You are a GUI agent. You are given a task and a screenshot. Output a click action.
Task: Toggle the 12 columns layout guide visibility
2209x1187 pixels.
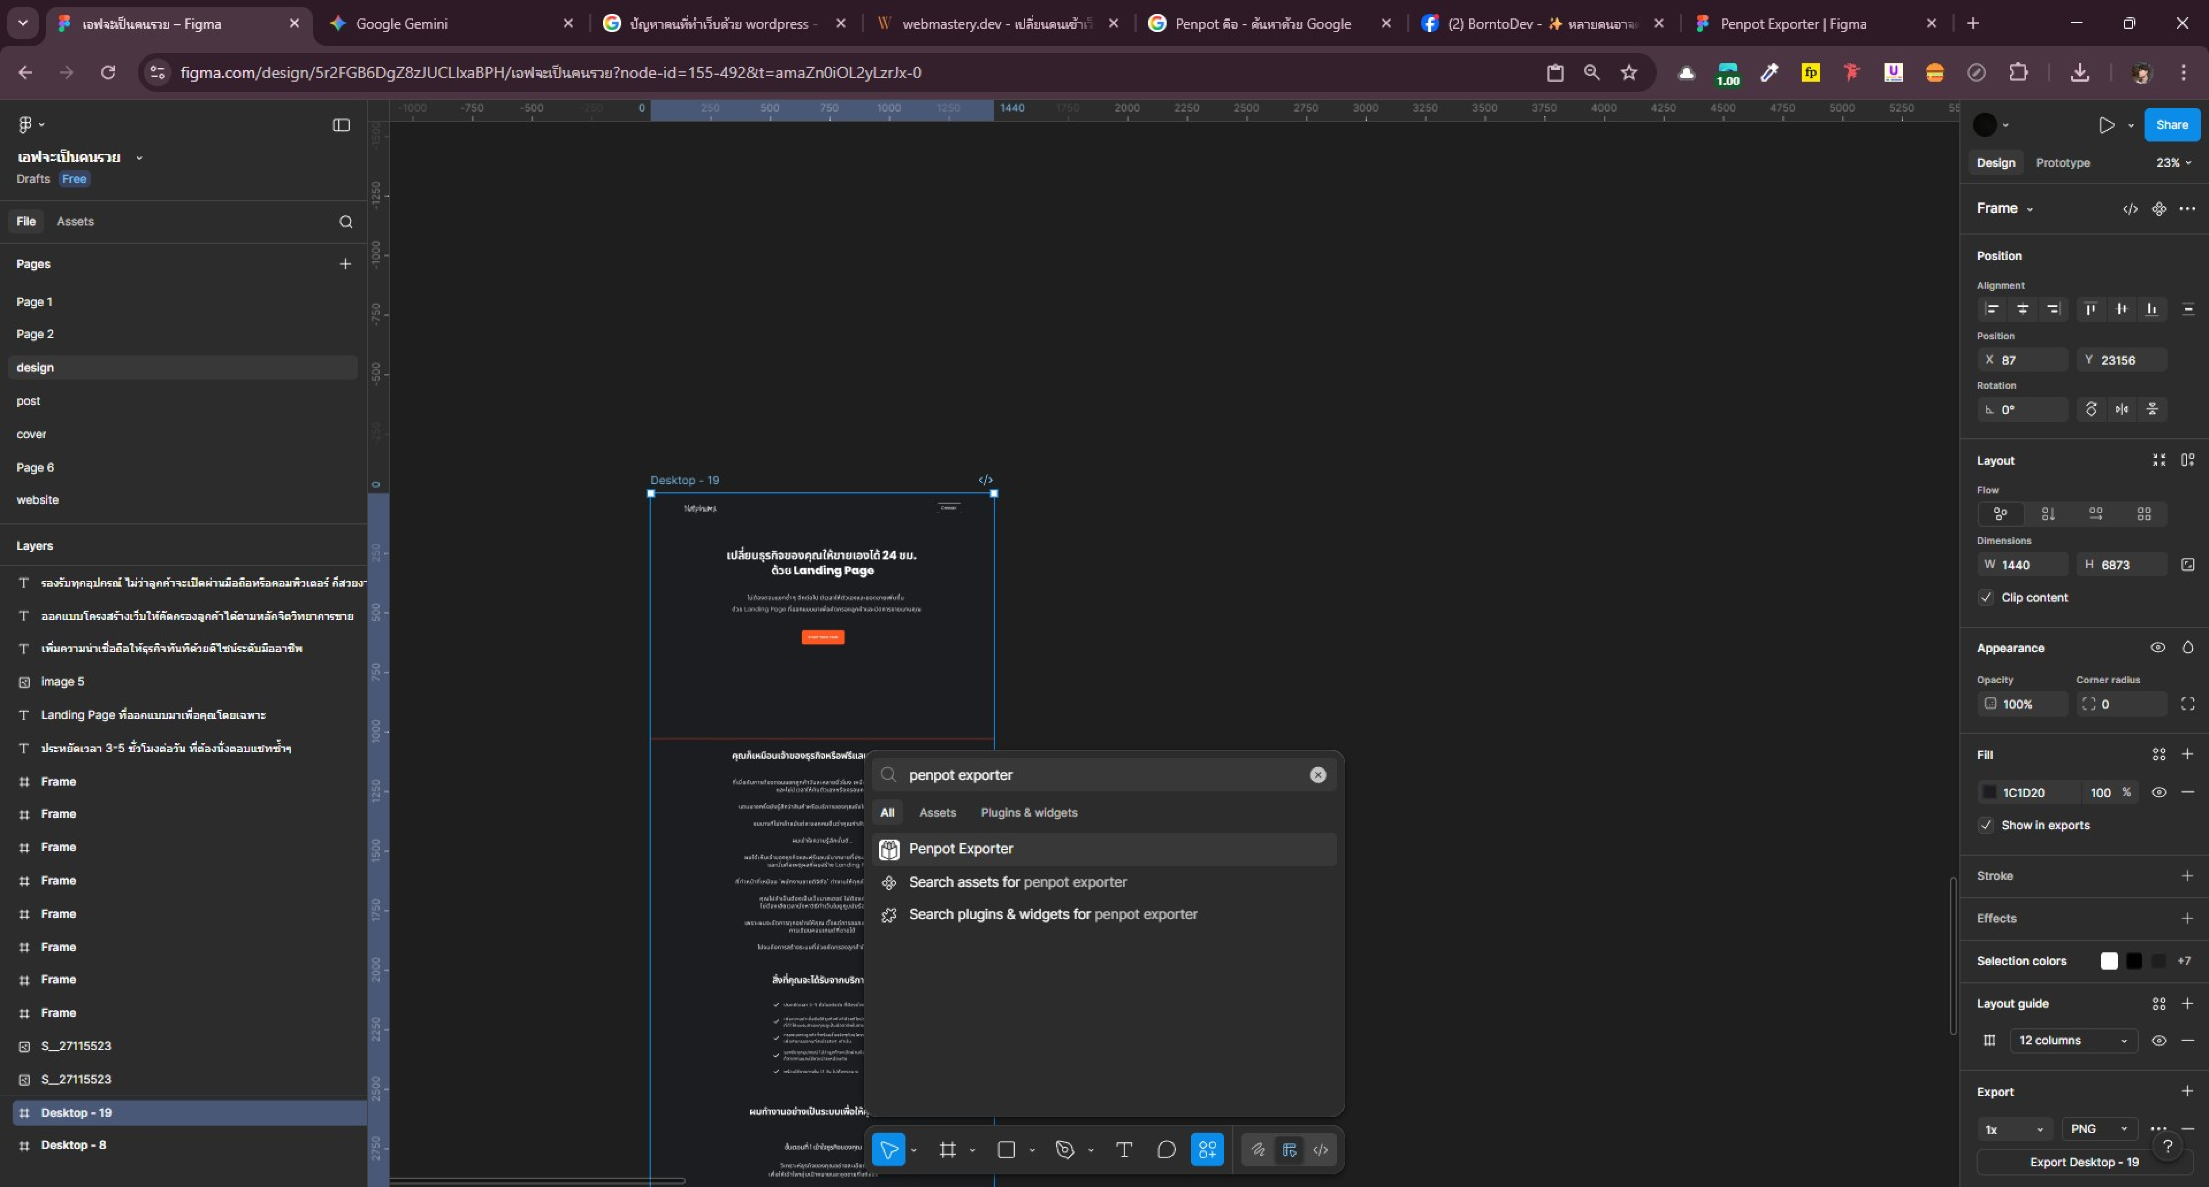(x=2160, y=1040)
